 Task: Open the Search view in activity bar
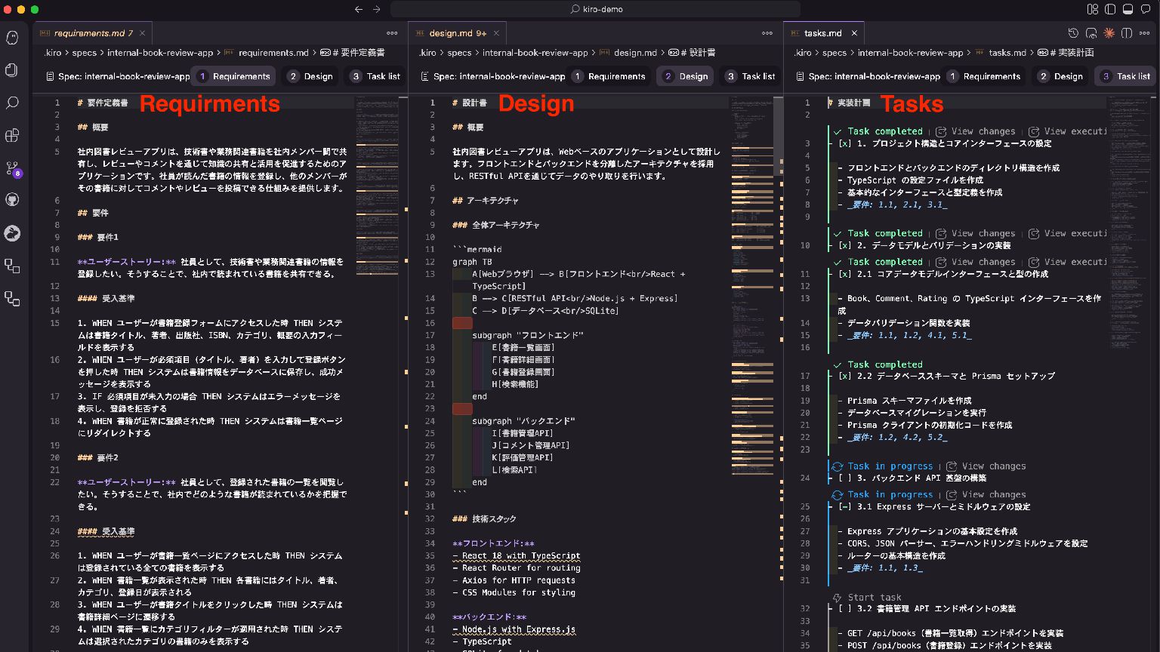pyautogui.click(x=12, y=103)
